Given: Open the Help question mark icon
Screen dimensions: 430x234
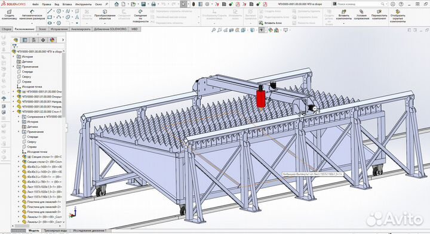Looking at the screenshot, I should [401, 4].
